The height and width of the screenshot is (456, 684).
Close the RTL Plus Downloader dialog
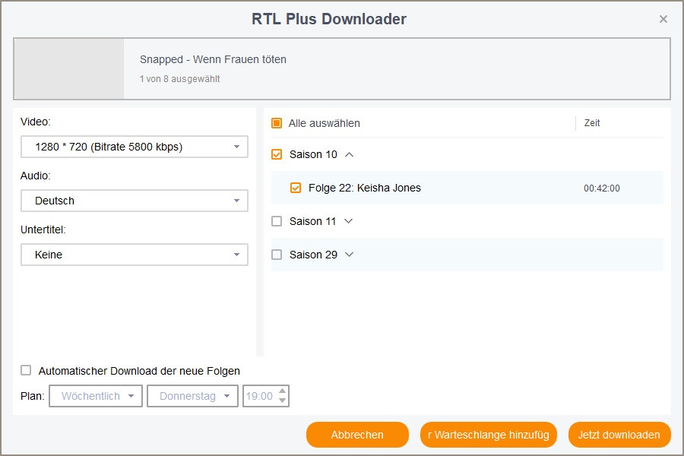click(663, 19)
